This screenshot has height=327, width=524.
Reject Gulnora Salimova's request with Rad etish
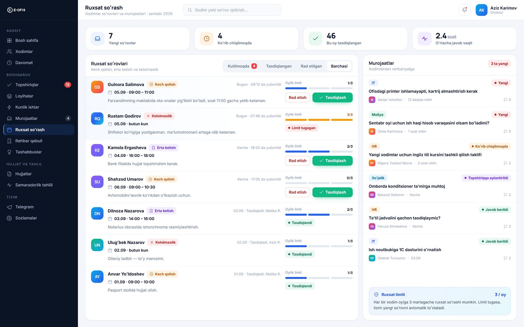[x=297, y=97]
